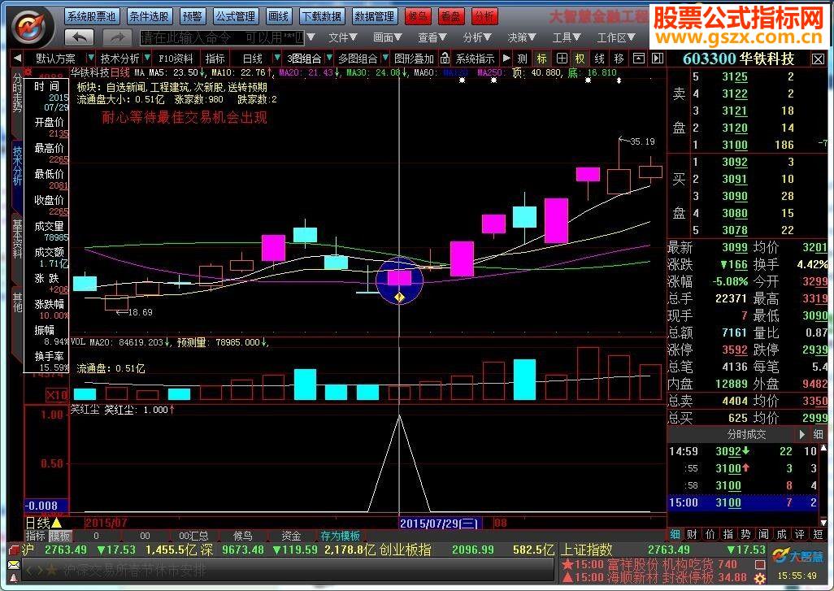This screenshot has height=591, width=834.
Task: Expand the command input history dropdown arrow
Action: [x=311, y=37]
